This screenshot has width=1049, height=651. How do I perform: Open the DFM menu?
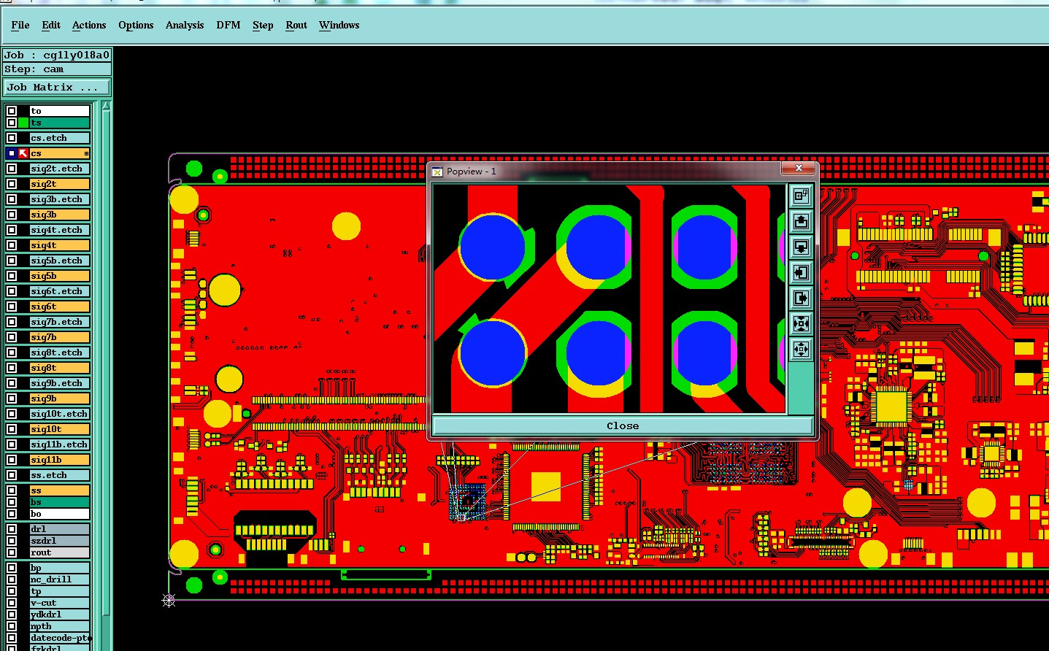click(228, 25)
